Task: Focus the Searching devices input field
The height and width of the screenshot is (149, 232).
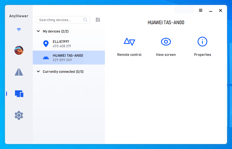Action: coord(63,20)
